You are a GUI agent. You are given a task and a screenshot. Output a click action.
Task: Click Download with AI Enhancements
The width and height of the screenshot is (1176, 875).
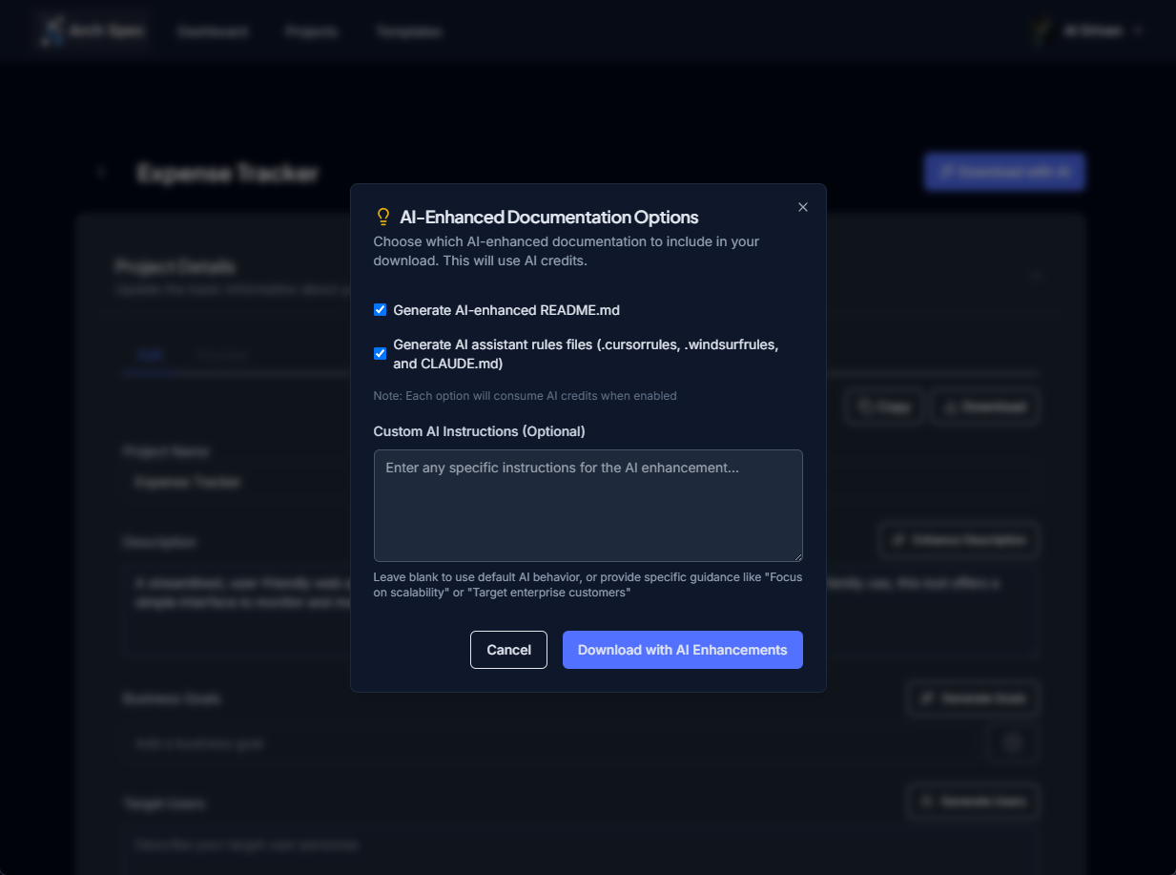pos(682,650)
